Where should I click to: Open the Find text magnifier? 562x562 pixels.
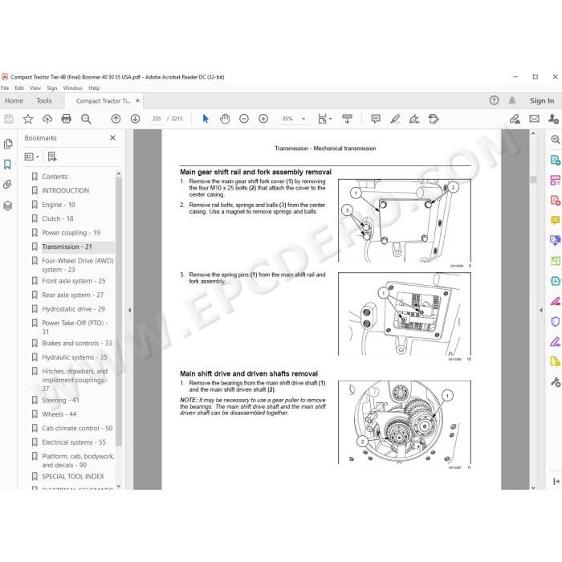pos(86,119)
